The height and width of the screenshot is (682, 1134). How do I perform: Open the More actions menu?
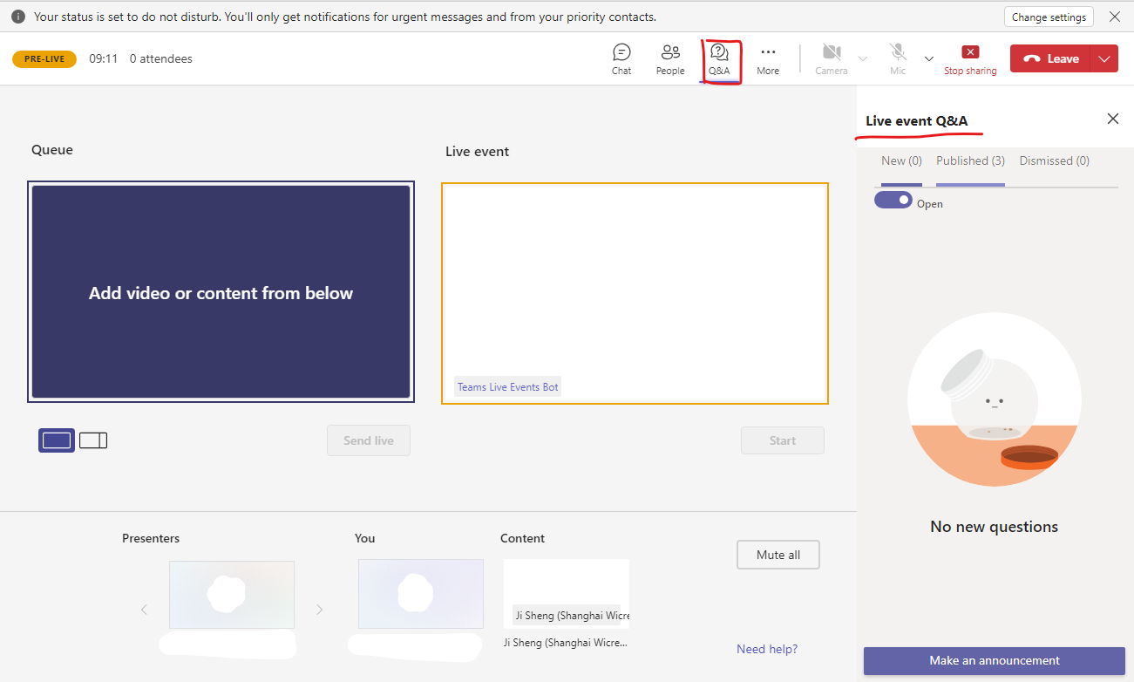(x=768, y=58)
